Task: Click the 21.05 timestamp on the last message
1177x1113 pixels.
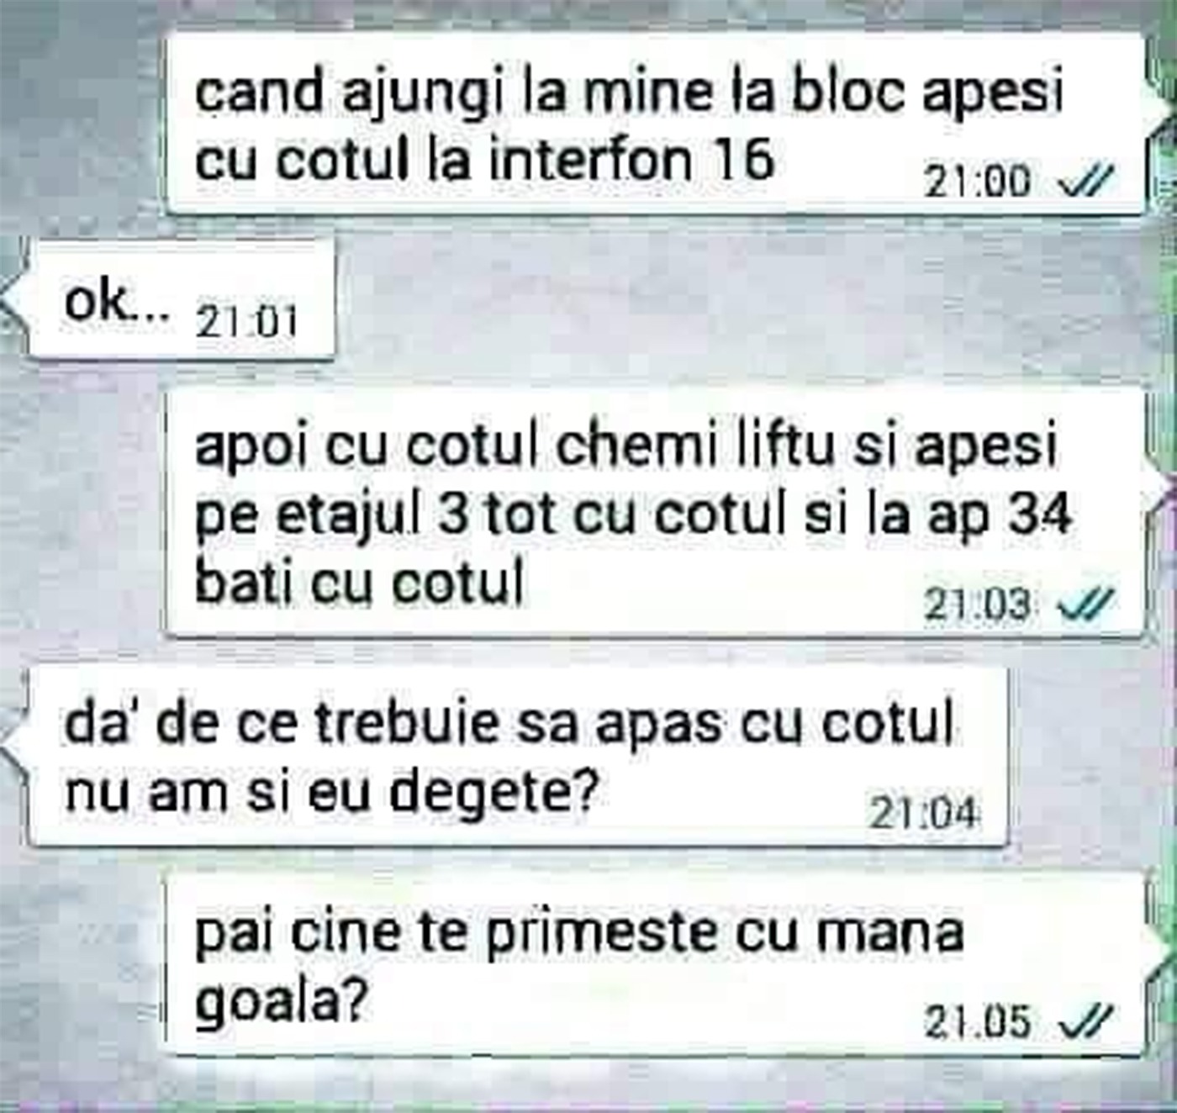Action: tap(977, 1022)
